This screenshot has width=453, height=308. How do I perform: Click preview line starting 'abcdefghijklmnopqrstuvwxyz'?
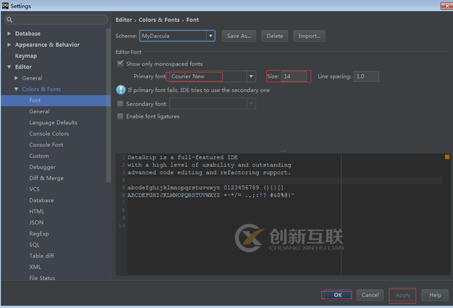click(205, 188)
